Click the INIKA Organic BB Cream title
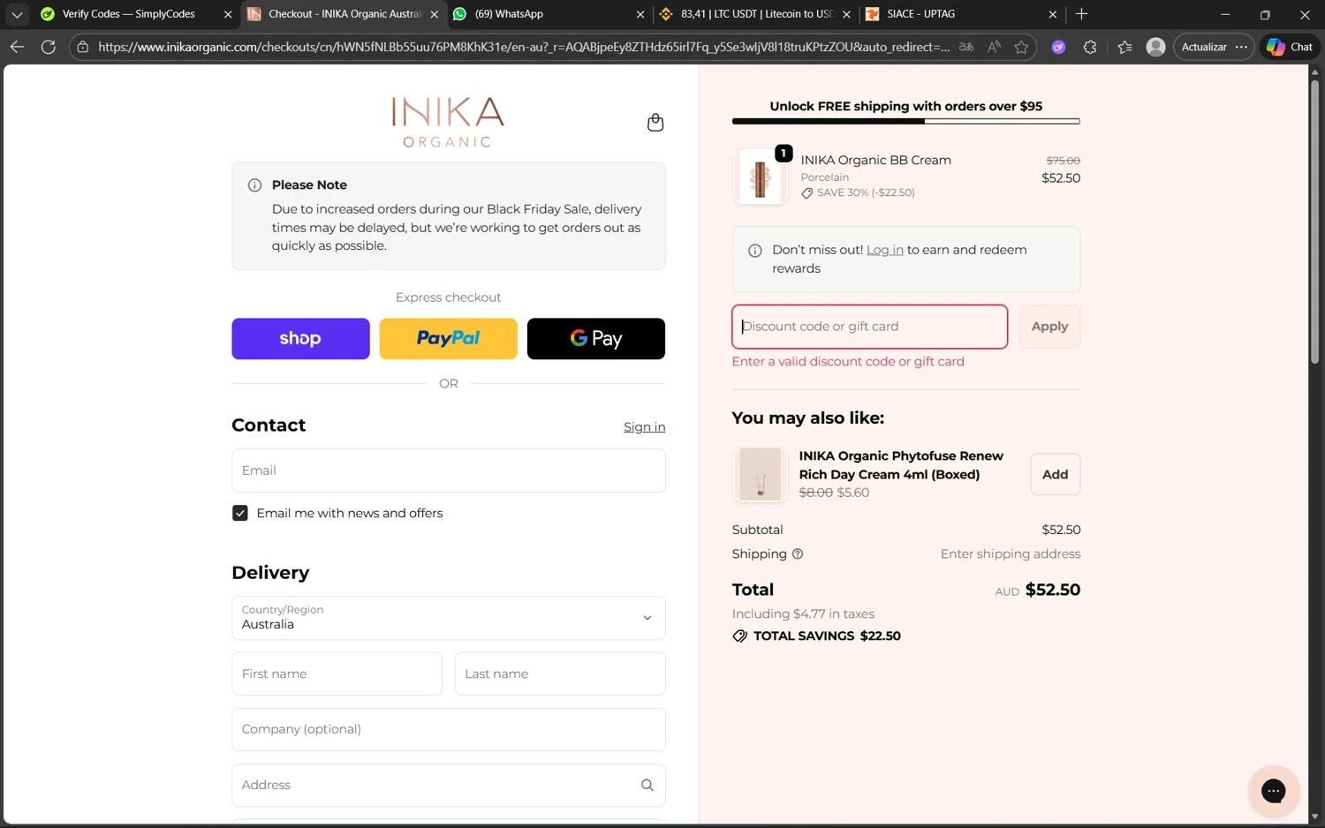 tap(875, 161)
